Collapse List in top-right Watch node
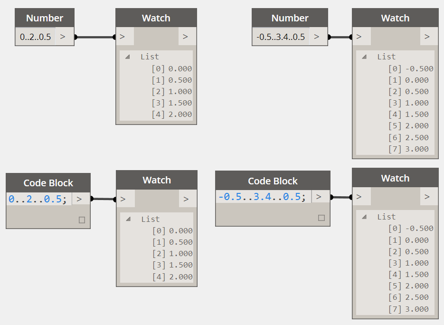Image resolution: width=444 pixels, height=325 pixels. (364, 57)
